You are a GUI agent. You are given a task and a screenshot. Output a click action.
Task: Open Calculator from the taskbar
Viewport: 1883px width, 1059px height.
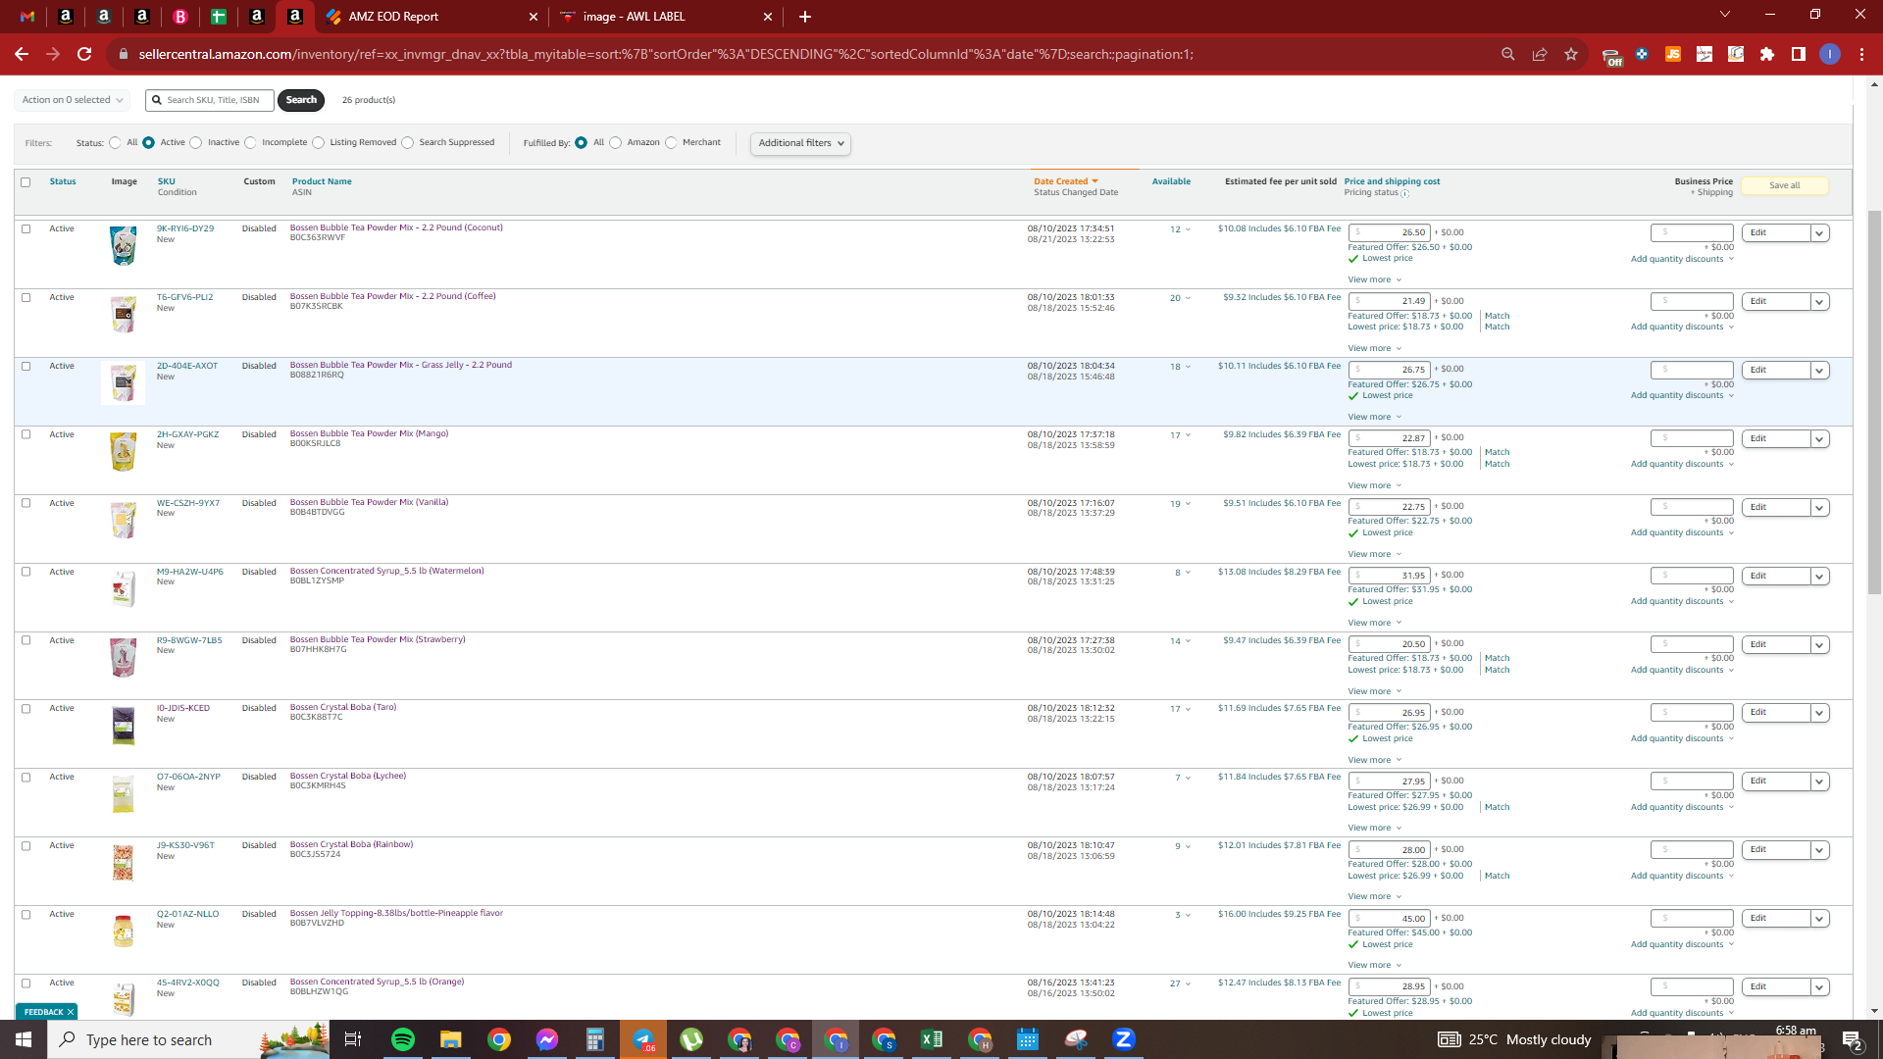(x=595, y=1039)
